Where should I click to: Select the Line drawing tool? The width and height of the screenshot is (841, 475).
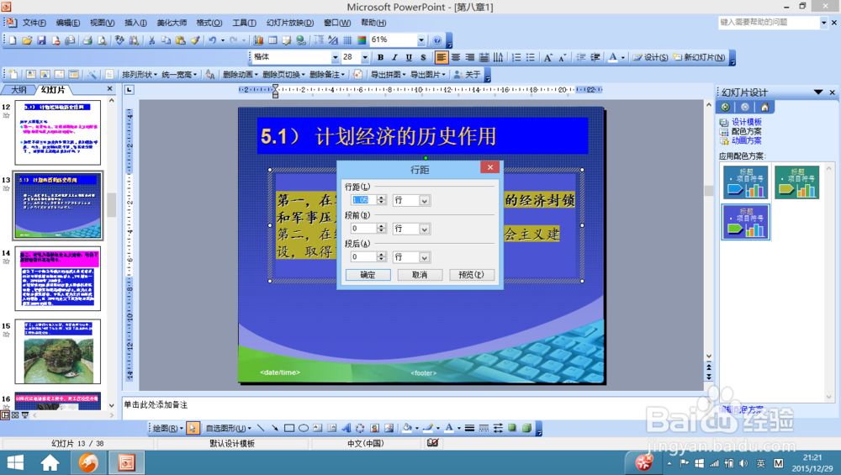point(261,428)
